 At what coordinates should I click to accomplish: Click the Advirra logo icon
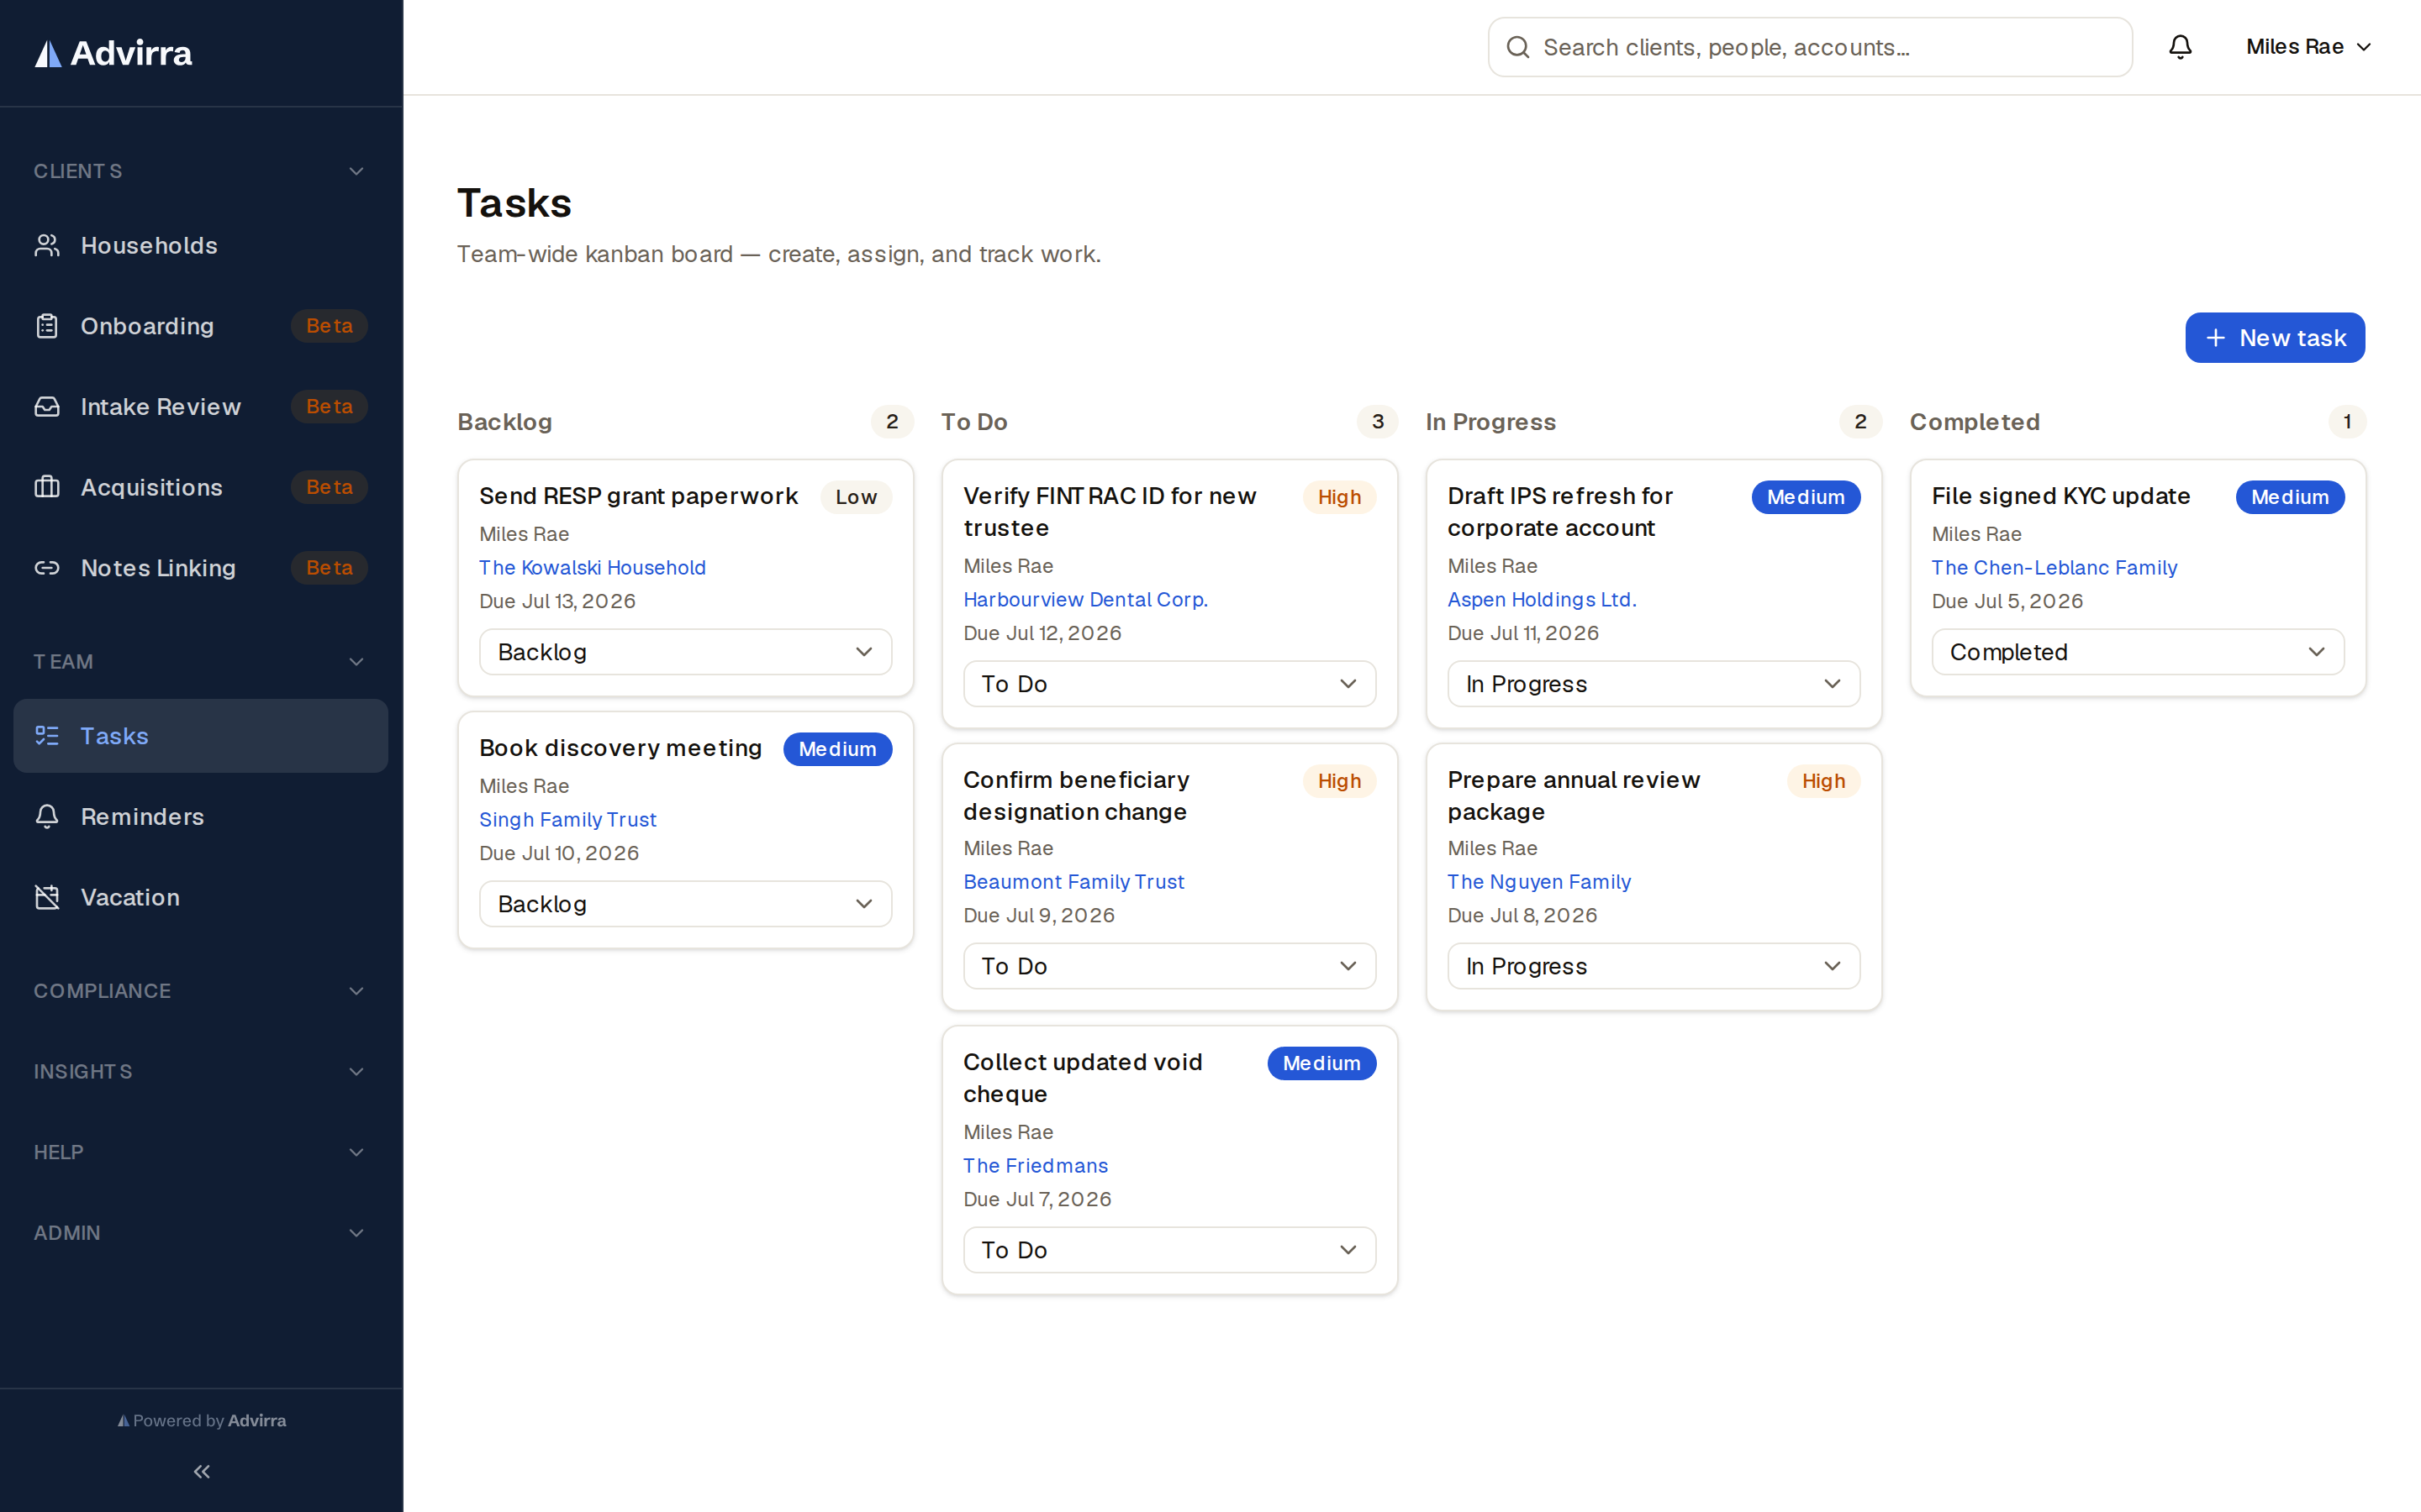point(48,53)
